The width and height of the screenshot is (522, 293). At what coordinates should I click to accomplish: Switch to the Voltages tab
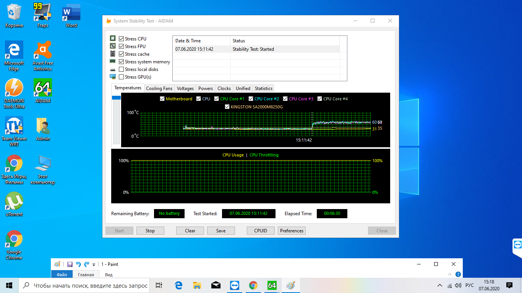(x=185, y=89)
